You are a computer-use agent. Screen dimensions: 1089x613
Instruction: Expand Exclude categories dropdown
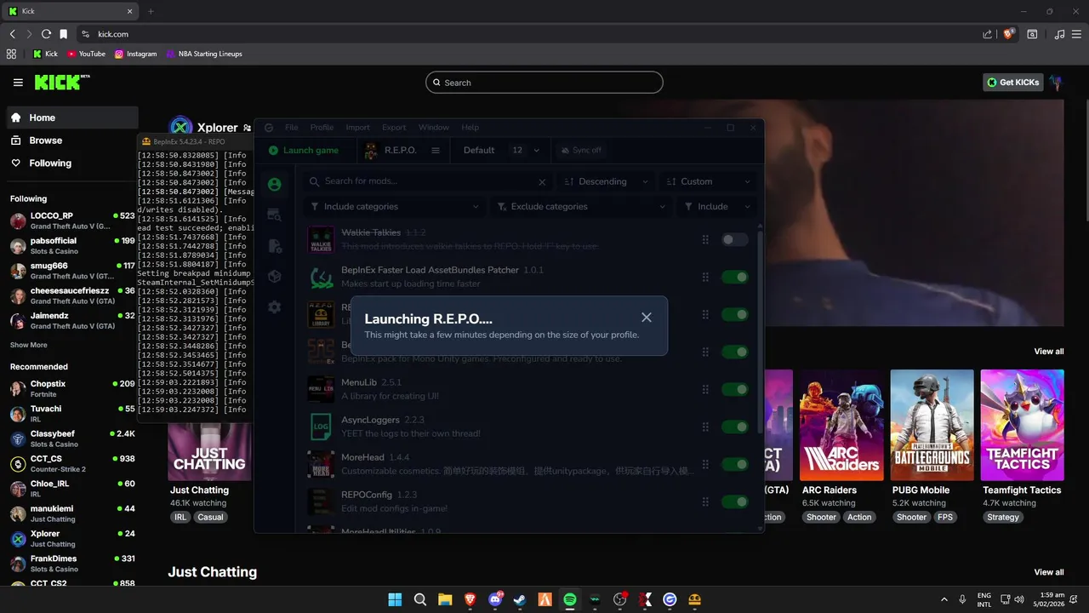click(580, 206)
